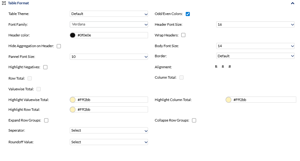Screen dimensions: 300x161
Task: Click the black Header color swatch
Action: tap(73, 35)
